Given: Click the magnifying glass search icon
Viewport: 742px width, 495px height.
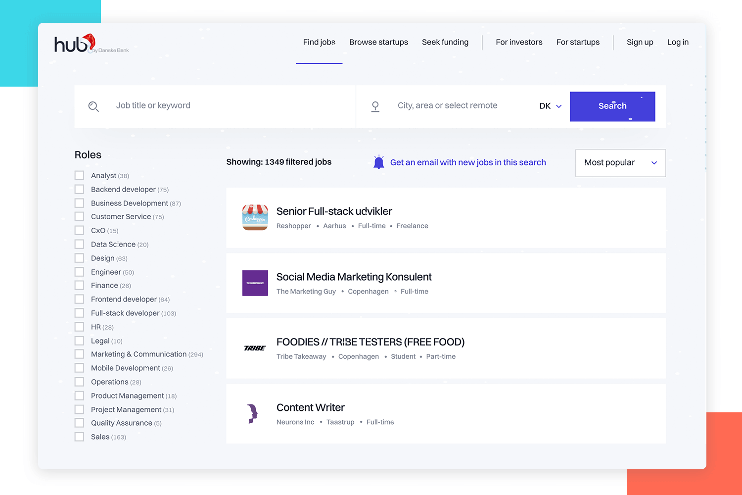Looking at the screenshot, I should click(x=93, y=106).
